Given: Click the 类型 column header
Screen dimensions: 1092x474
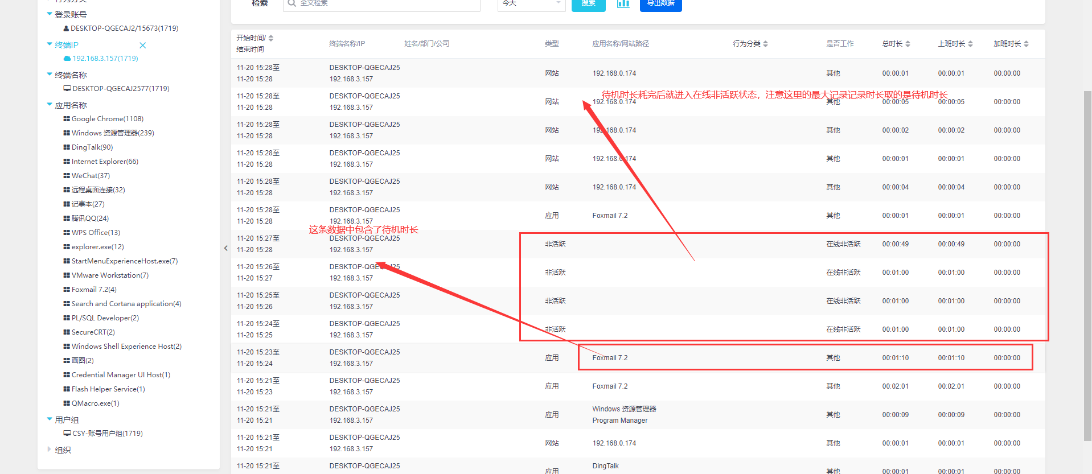Looking at the screenshot, I should (552, 44).
